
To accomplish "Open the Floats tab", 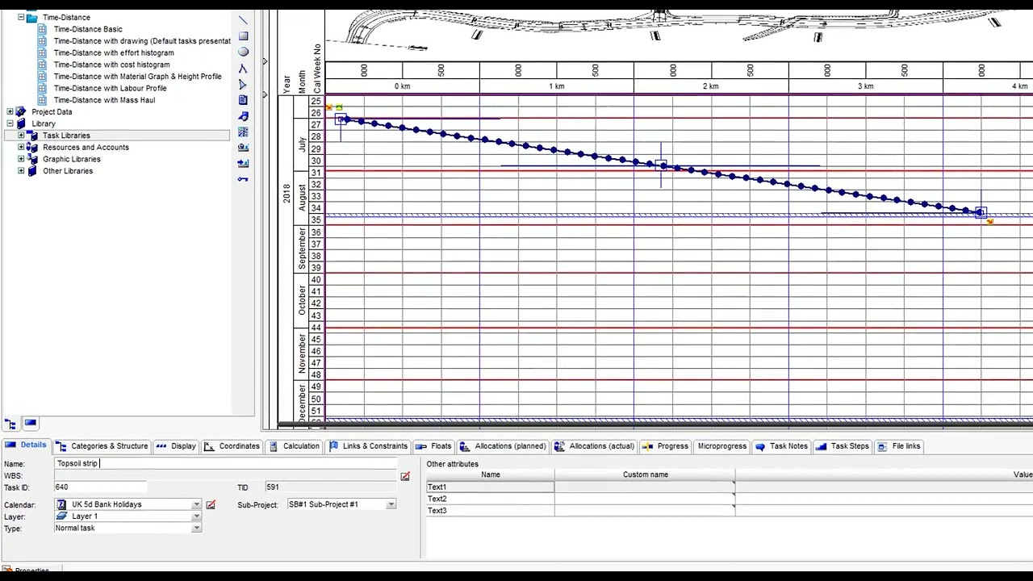I will point(434,446).
